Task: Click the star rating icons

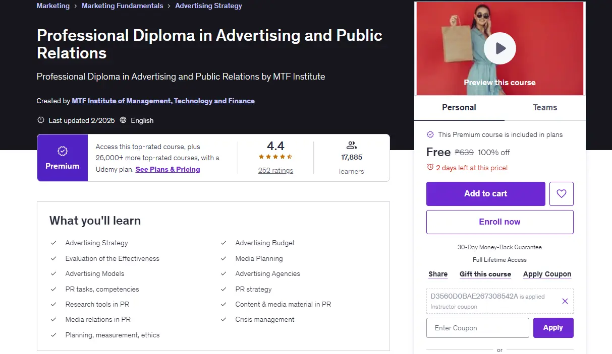Action: coord(275,157)
